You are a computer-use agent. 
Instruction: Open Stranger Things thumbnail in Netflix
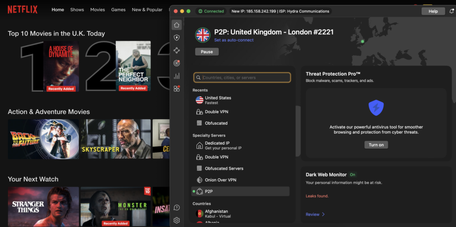pos(43,207)
